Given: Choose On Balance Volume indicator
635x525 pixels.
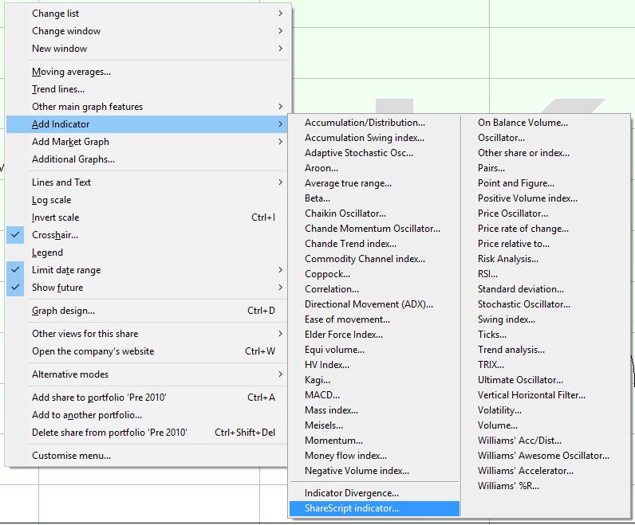Looking at the screenshot, I should 523,123.
